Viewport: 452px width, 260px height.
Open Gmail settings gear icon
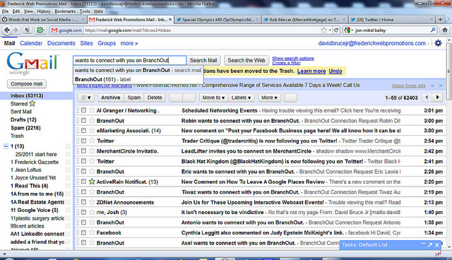438,43
